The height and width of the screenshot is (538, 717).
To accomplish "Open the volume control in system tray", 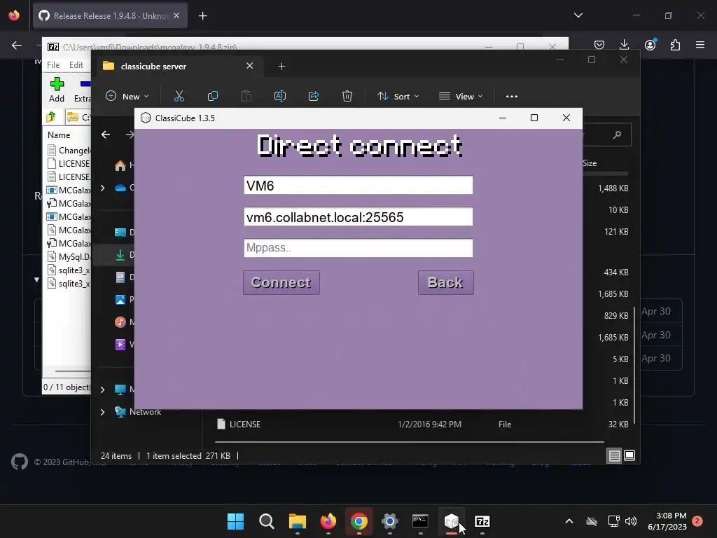I will point(631,521).
